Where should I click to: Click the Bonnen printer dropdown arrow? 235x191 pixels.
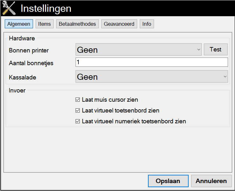click(x=198, y=50)
